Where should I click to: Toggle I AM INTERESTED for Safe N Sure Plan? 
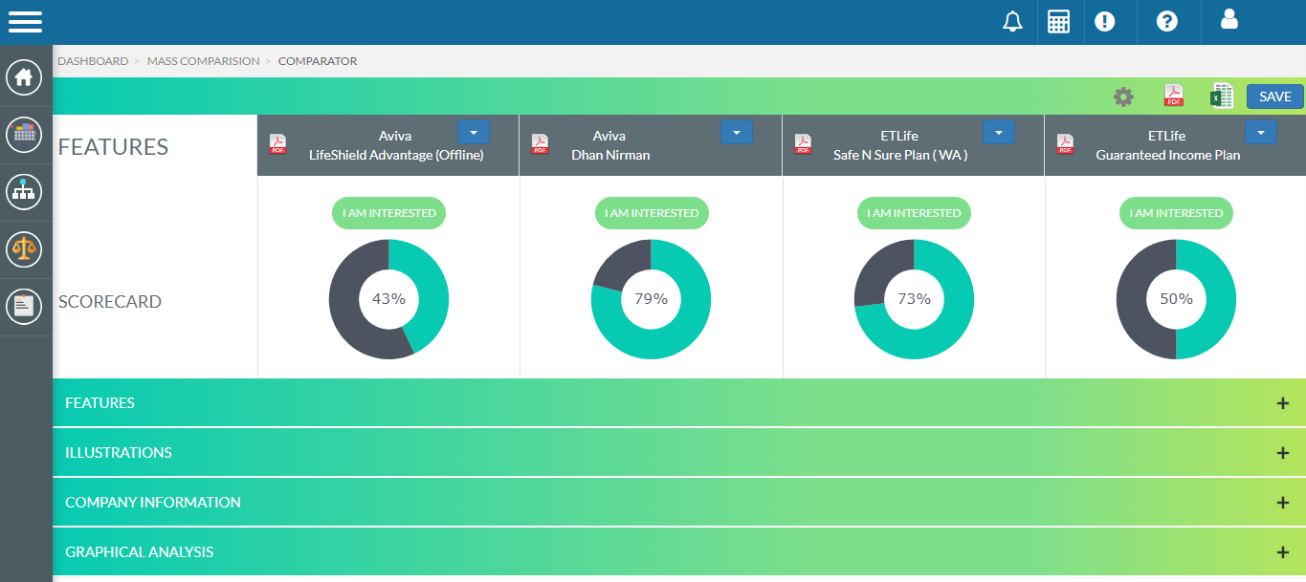point(914,213)
